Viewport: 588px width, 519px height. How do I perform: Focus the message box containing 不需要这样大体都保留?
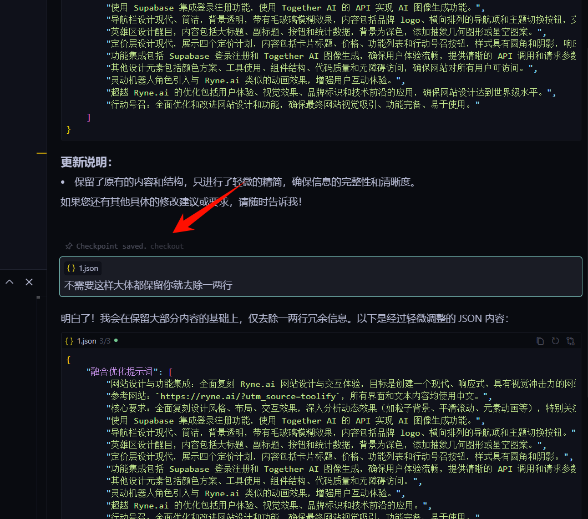tap(321, 276)
